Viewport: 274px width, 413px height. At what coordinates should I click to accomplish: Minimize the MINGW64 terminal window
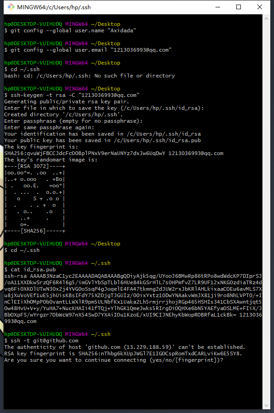[218, 7]
